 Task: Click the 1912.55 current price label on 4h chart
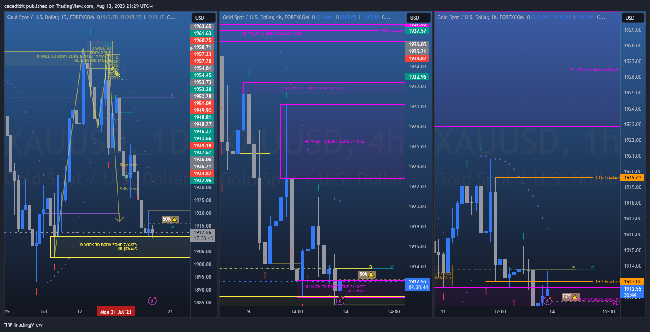point(418,285)
